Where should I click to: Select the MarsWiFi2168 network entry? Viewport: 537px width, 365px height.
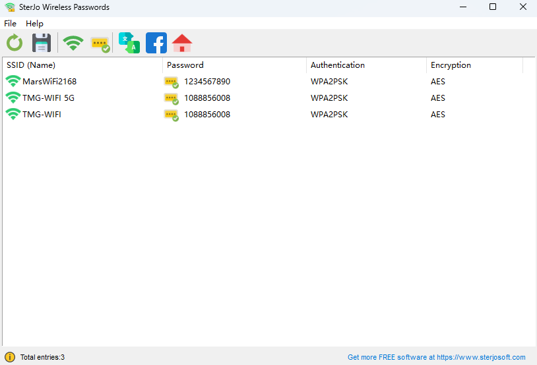49,82
